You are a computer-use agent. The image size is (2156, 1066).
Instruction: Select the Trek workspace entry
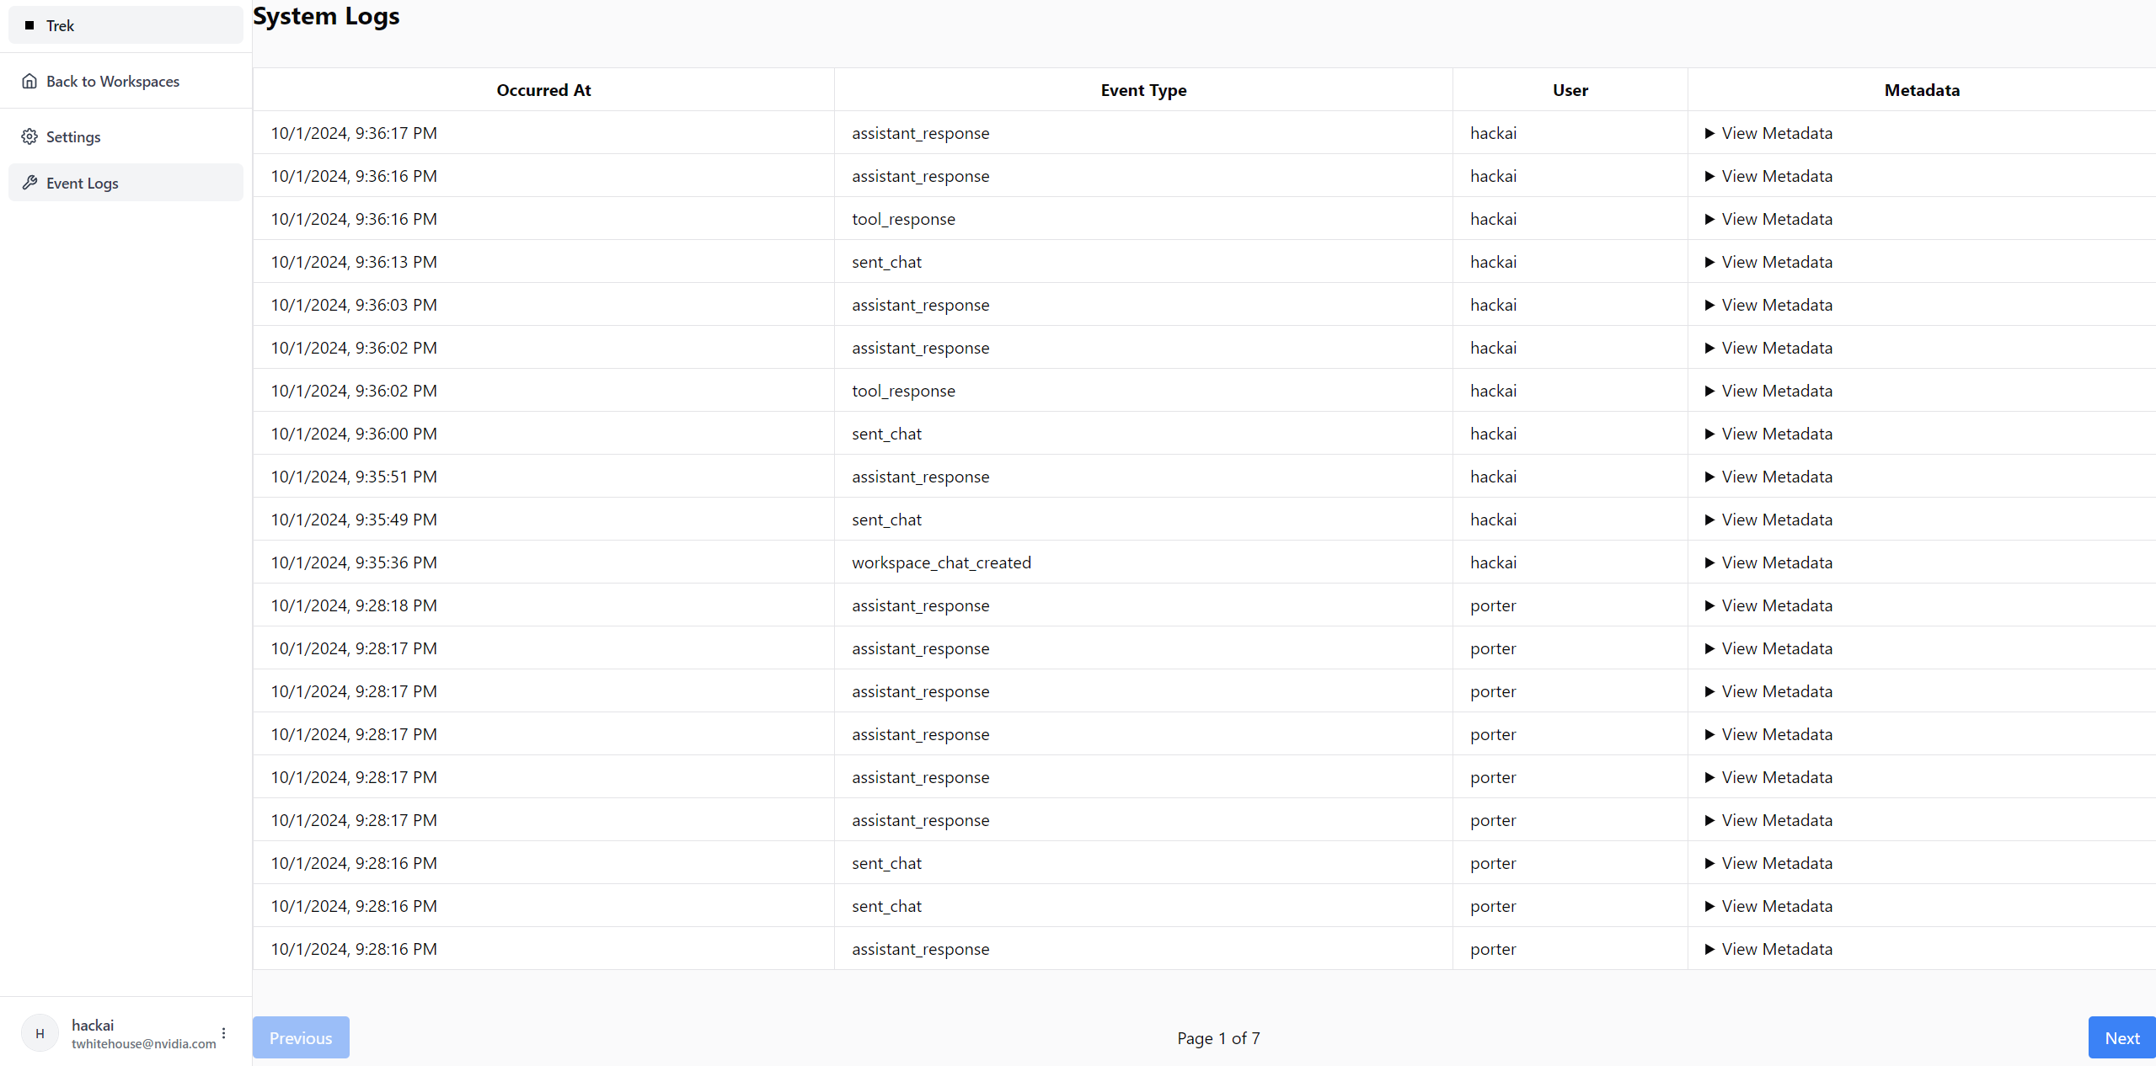61,25
